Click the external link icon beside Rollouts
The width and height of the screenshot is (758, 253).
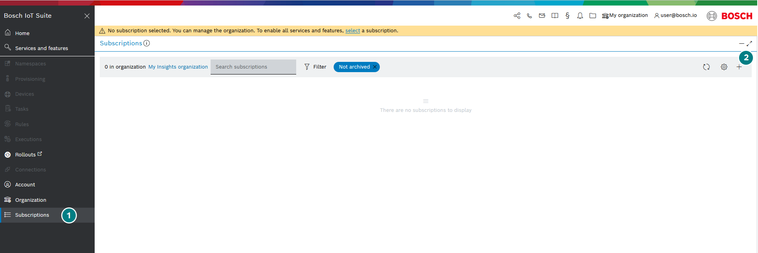(x=39, y=154)
